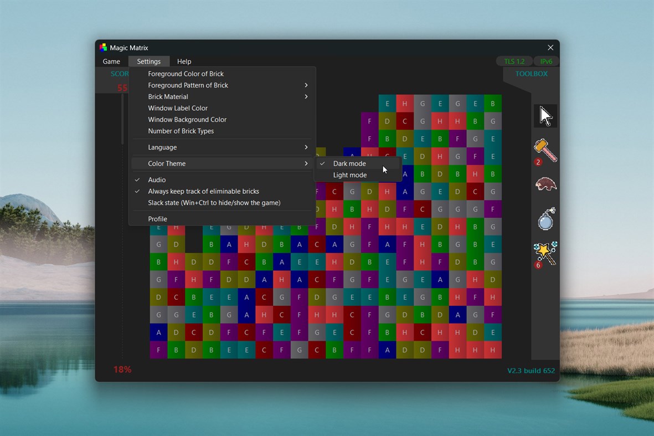Click the Magic Matrix title bar icon

coord(102,47)
